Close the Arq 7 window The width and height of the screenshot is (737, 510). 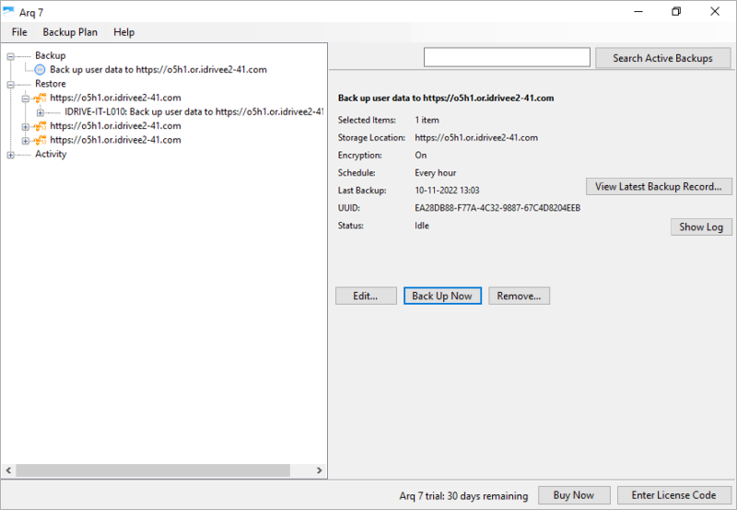(x=715, y=11)
